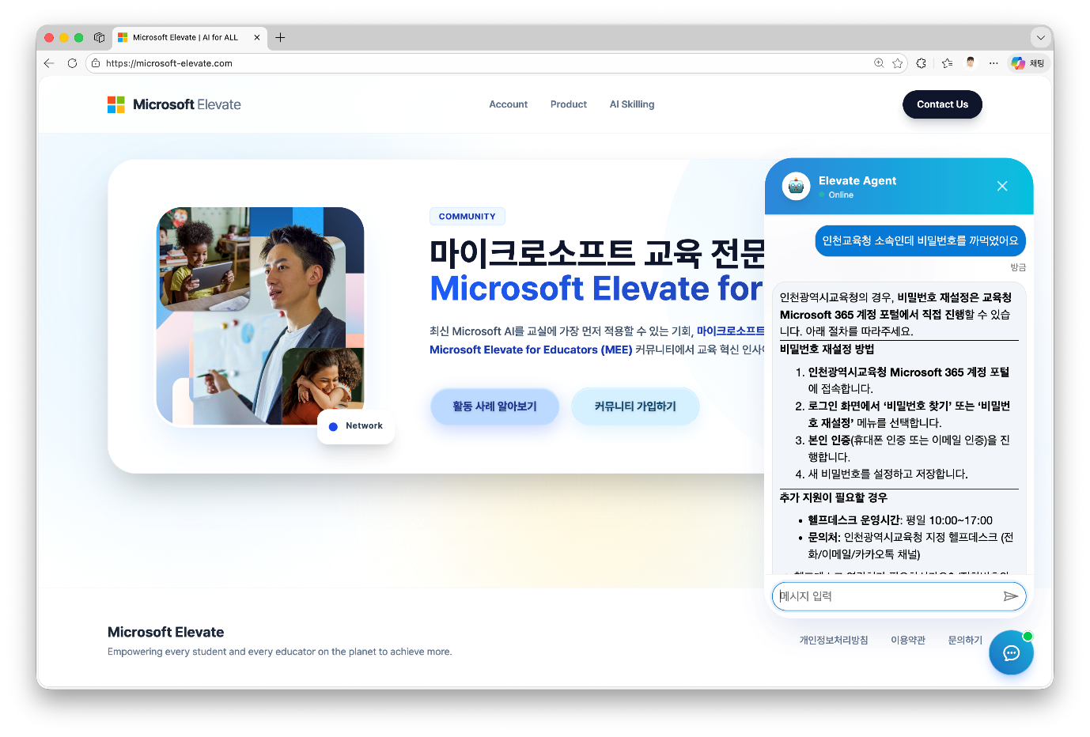This screenshot has height=737, width=1090.
Task: Send the chat message with the paper-plane icon
Action: 1010,596
